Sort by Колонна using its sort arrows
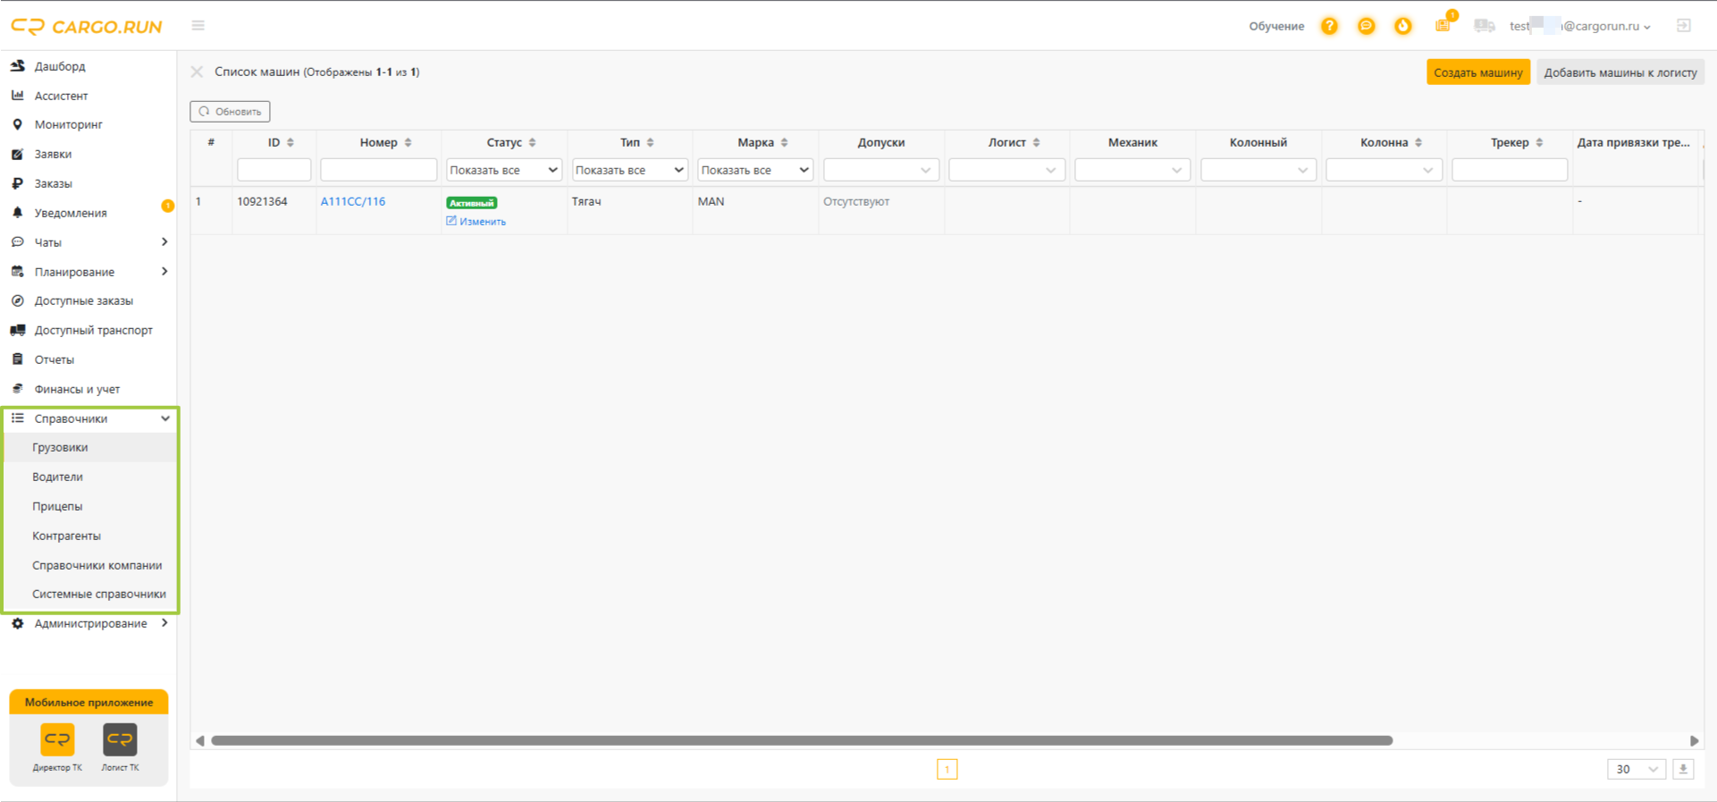The height and width of the screenshot is (802, 1717). [x=1418, y=143]
